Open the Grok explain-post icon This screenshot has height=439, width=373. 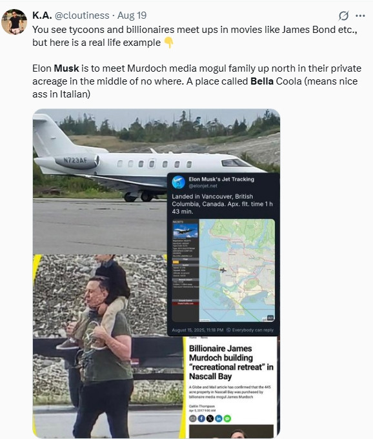pyautogui.click(x=343, y=15)
